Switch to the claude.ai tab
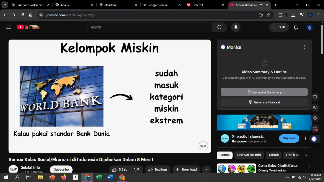The image size is (324, 182). pyautogui.click(x=118, y=5)
